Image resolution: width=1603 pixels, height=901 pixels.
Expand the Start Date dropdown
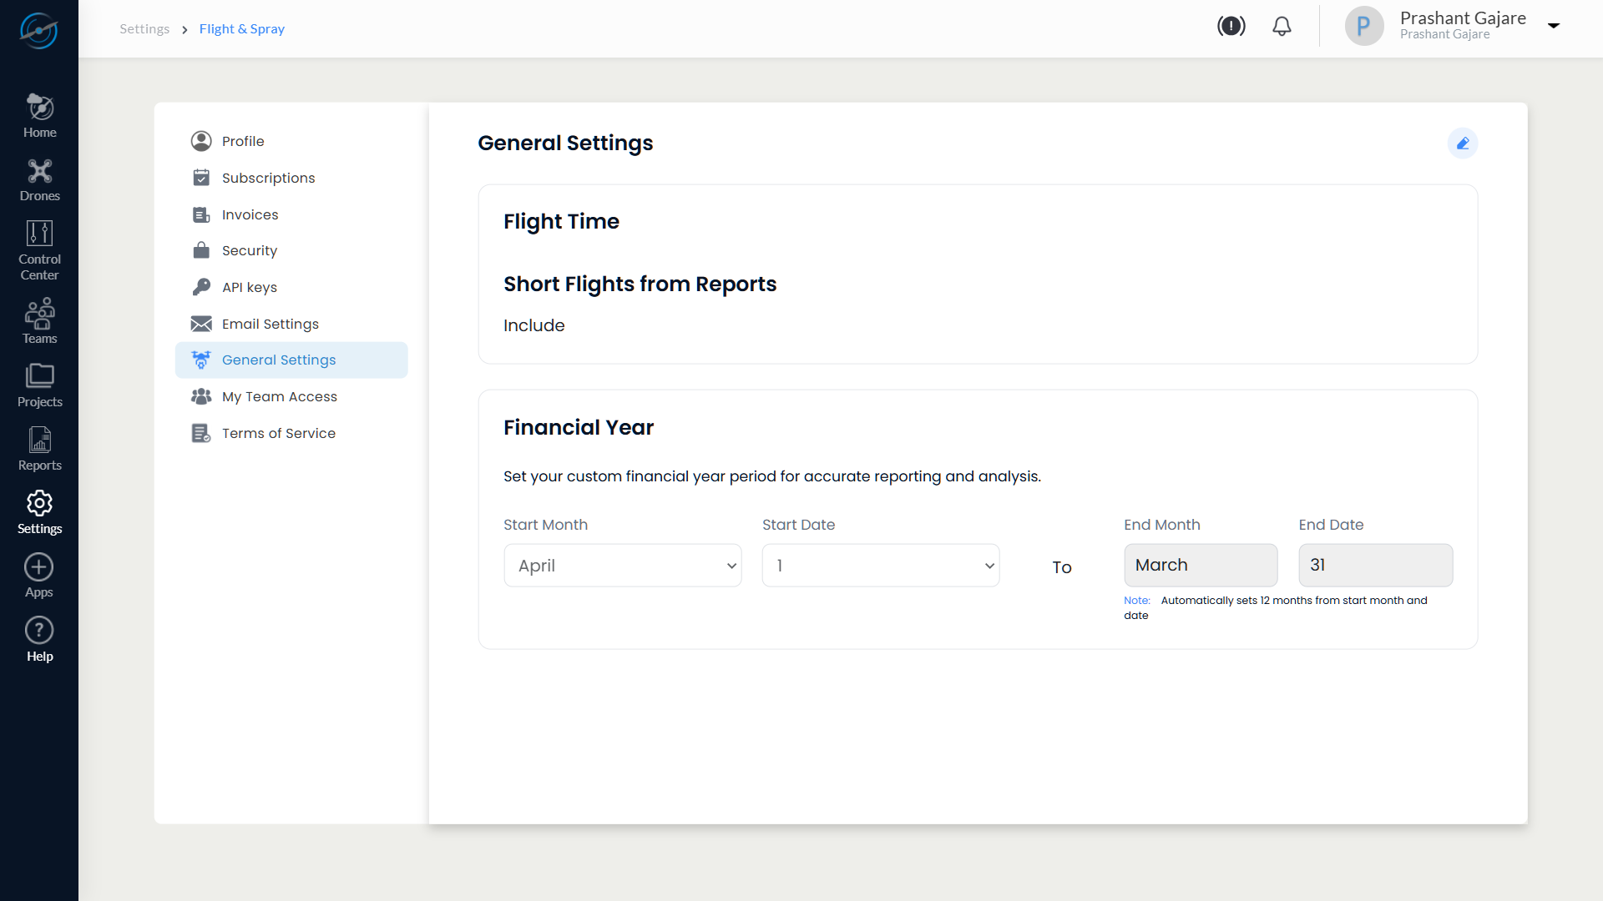880,566
